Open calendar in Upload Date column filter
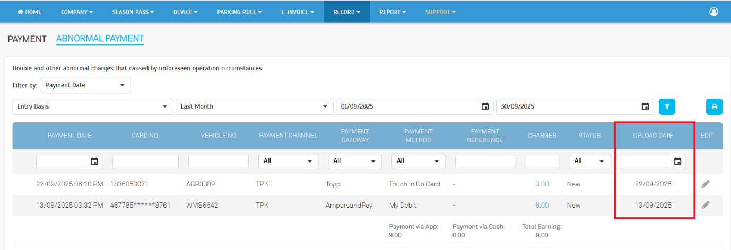731x250 pixels. tap(677, 162)
